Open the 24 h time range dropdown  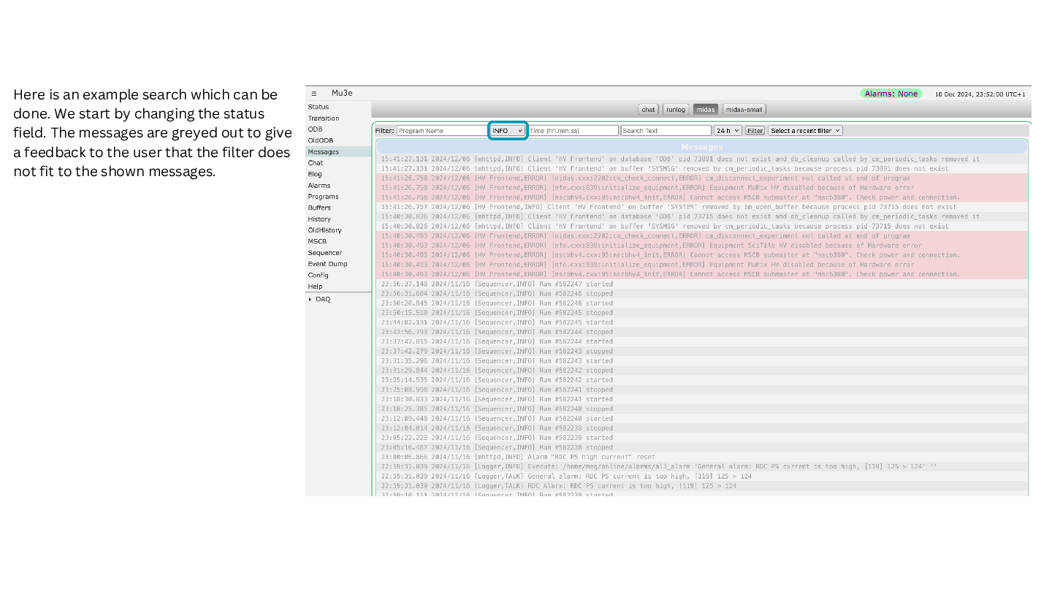point(728,131)
